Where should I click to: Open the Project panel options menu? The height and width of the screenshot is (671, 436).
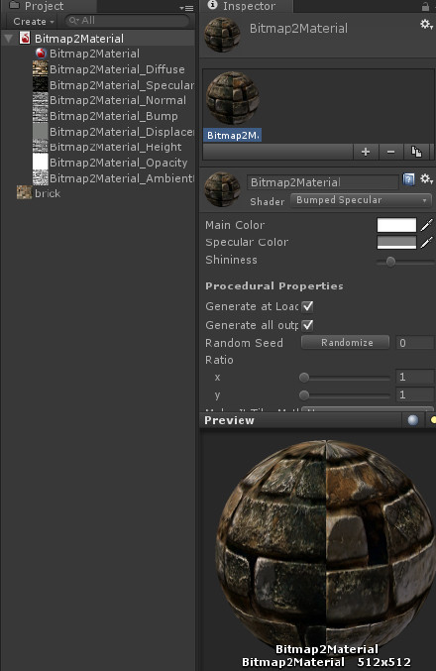[186, 7]
